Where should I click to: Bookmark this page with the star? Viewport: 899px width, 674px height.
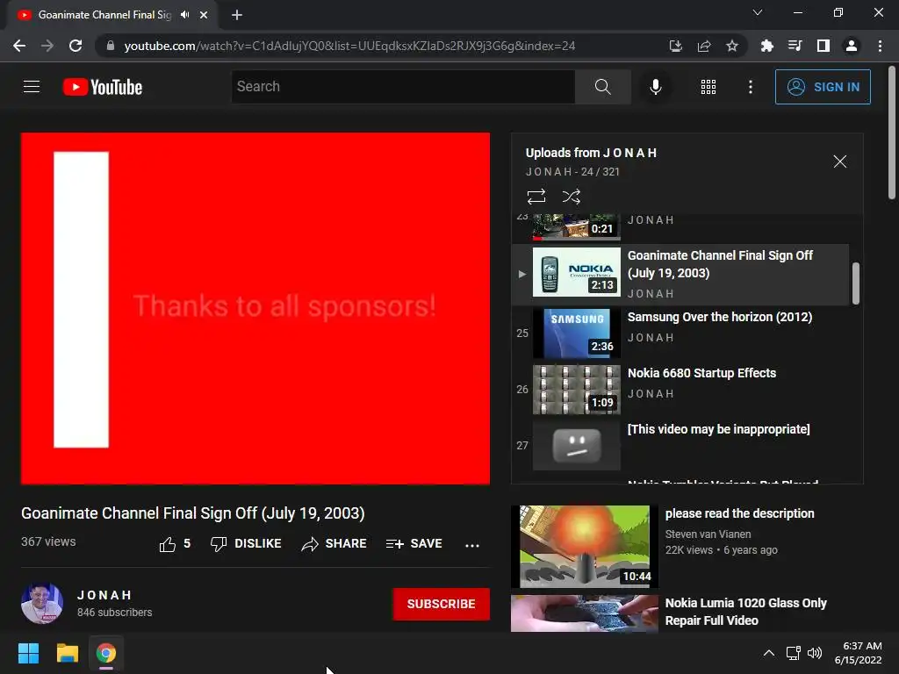coord(731,46)
